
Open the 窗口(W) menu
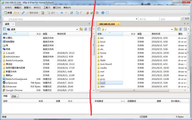[x=57, y=7]
